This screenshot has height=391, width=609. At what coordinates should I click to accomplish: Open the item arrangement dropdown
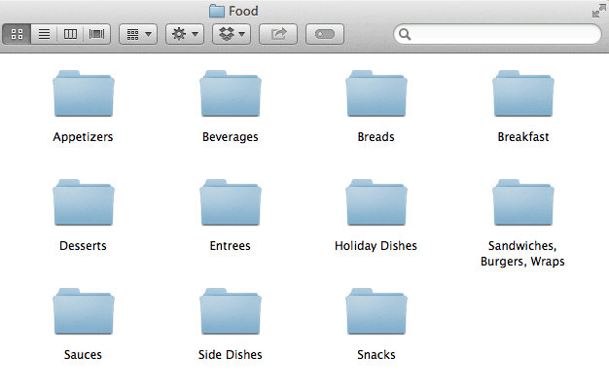point(138,34)
